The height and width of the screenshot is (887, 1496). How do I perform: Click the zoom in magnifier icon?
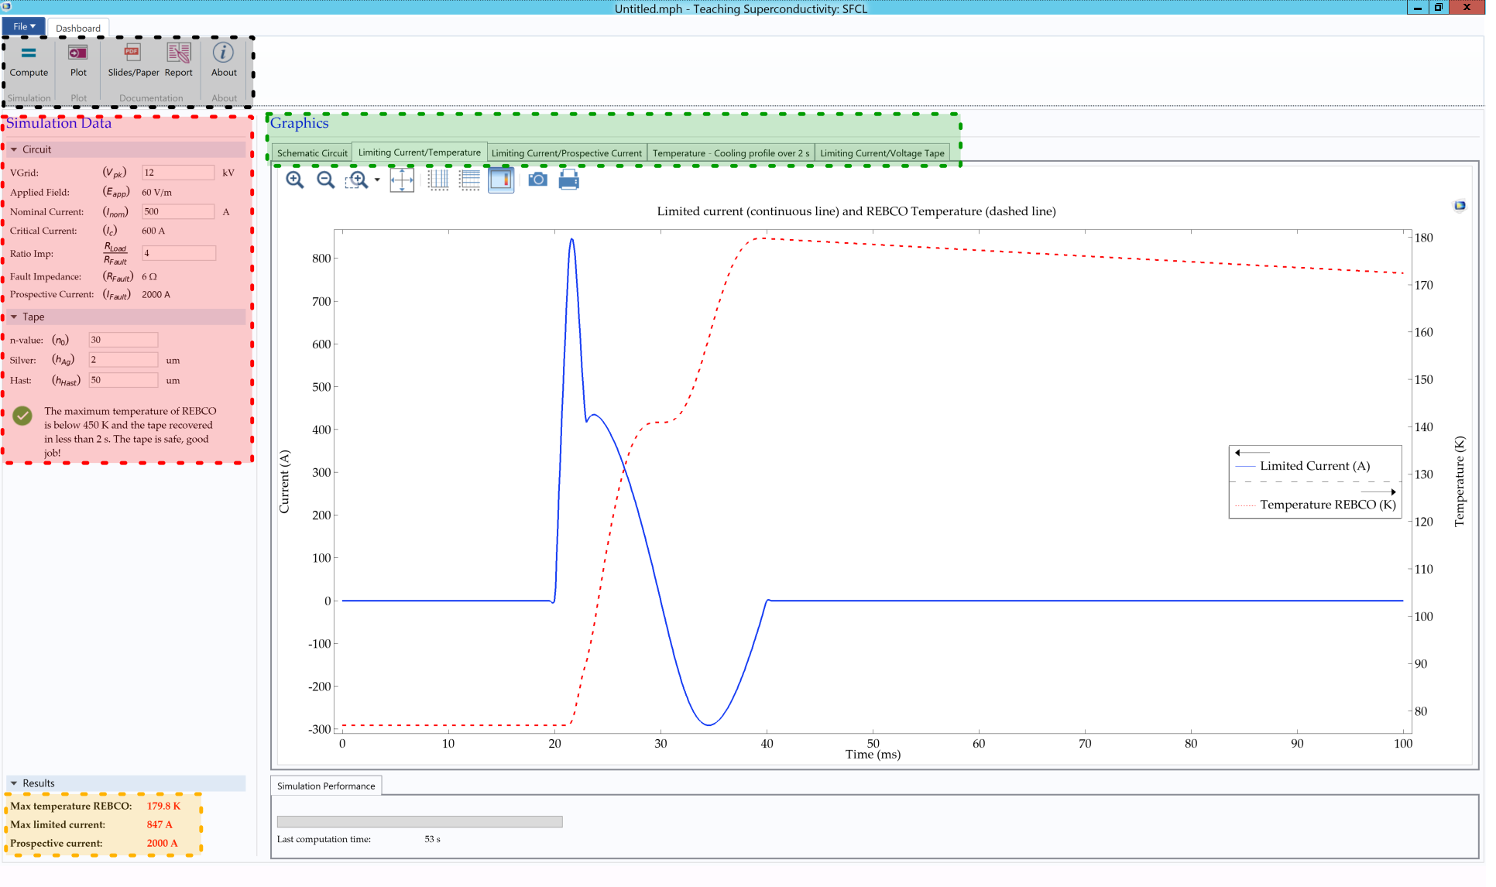(295, 180)
